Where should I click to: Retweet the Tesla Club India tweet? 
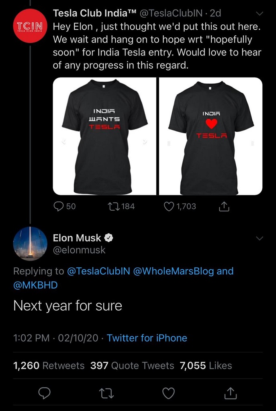pos(112,206)
